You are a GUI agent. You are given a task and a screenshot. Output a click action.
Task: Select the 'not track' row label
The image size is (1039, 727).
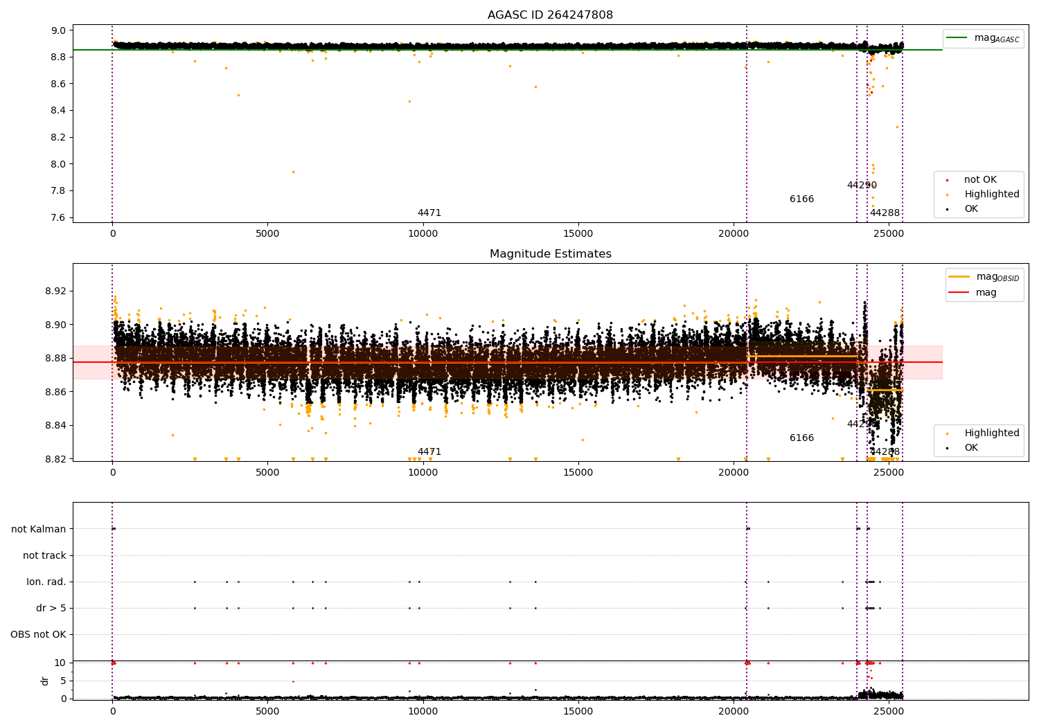pos(44,555)
